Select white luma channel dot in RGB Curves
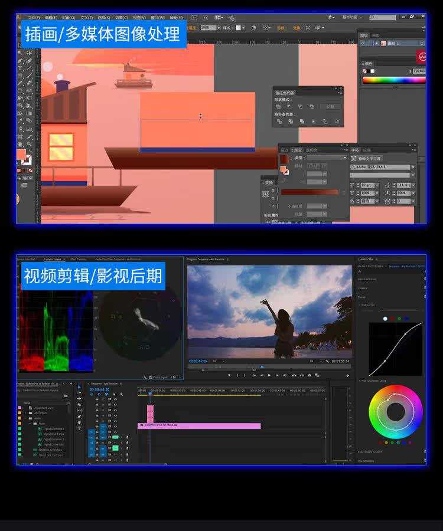 [385, 319]
